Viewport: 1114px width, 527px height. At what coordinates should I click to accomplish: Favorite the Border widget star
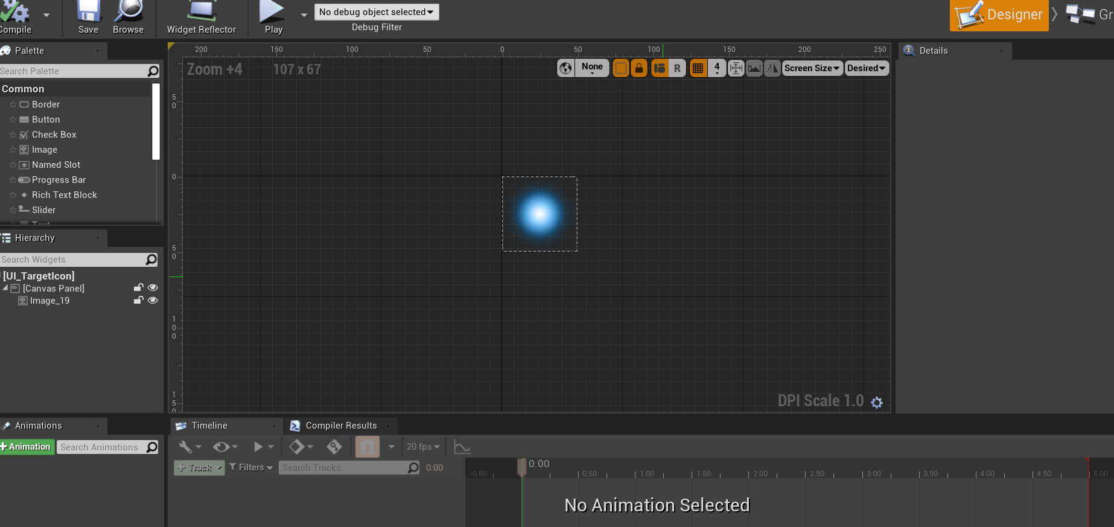[x=13, y=104]
